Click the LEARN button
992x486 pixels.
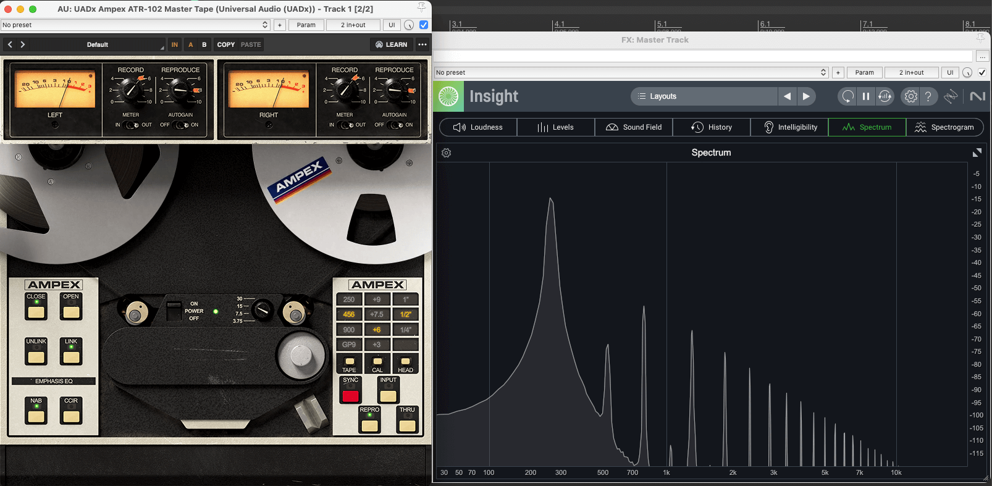coord(391,44)
